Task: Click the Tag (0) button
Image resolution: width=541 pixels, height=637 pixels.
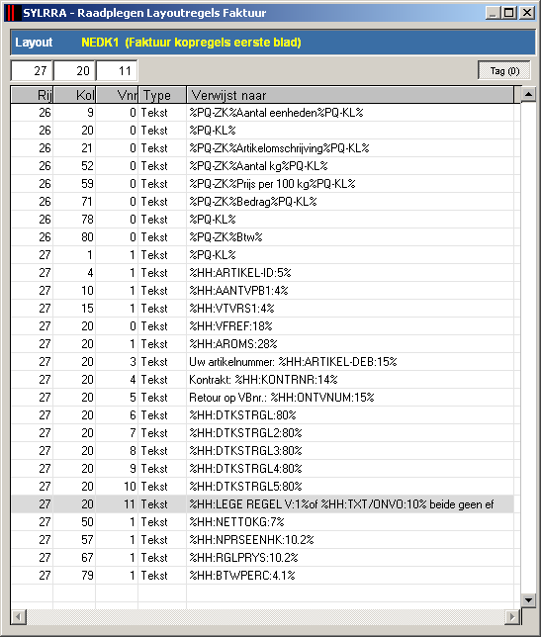Action: click(x=504, y=70)
